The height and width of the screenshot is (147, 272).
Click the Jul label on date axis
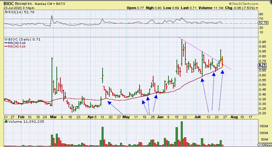coord(197,117)
